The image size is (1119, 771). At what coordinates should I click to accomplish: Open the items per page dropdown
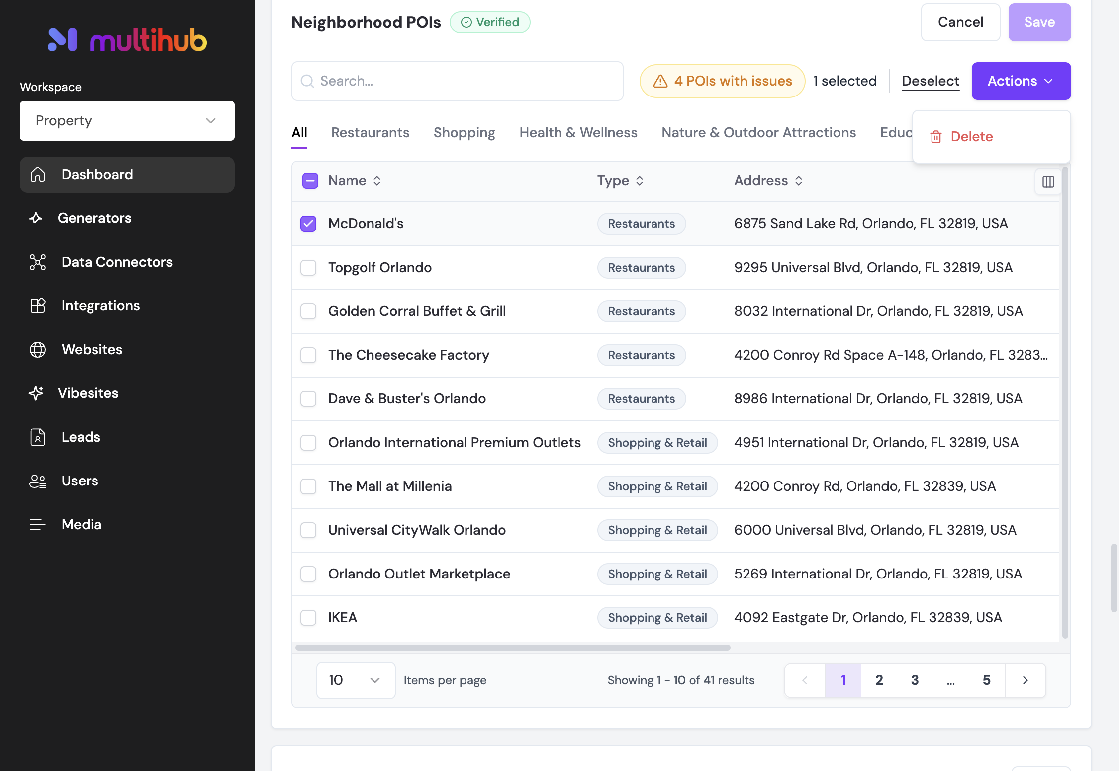click(356, 680)
